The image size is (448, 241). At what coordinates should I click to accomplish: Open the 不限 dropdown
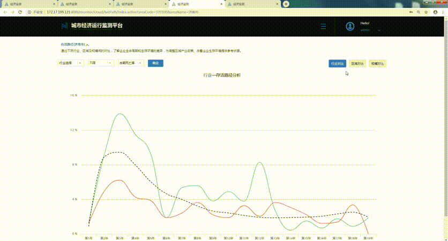[101, 63]
